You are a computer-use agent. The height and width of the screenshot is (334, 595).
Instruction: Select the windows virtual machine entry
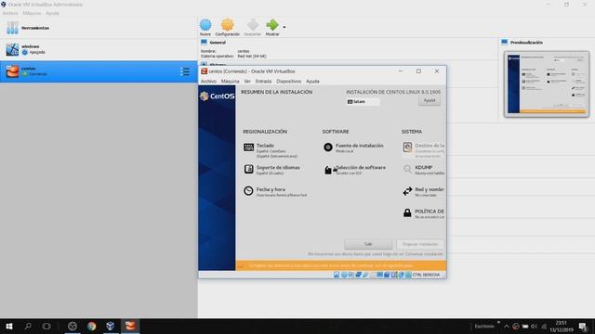pos(99,49)
